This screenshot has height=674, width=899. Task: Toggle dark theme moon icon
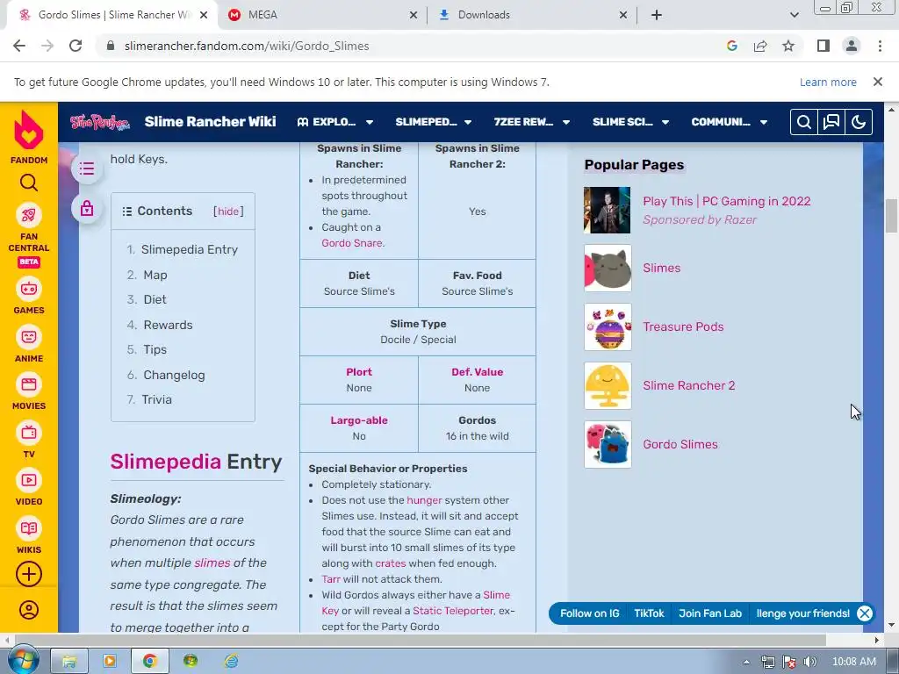pyautogui.click(x=859, y=122)
